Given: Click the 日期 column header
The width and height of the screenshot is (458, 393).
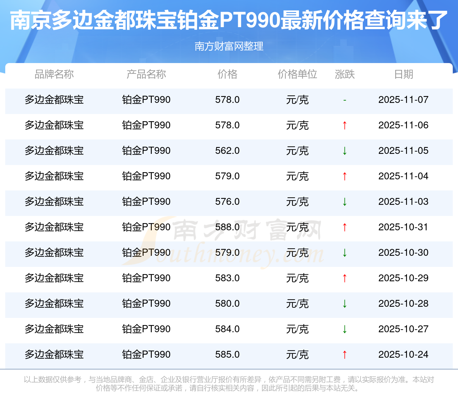Looking at the screenshot, I should (404, 74).
